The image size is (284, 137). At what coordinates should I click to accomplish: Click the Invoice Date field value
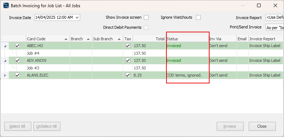(x=54, y=17)
